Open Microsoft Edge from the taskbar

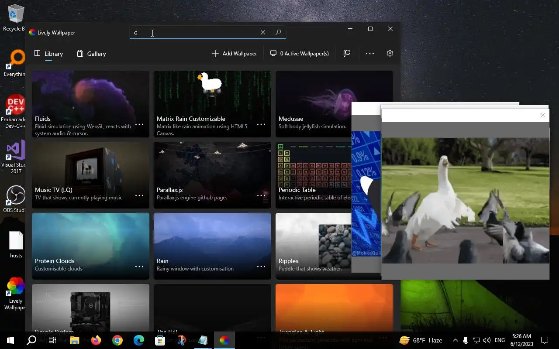tap(139, 340)
